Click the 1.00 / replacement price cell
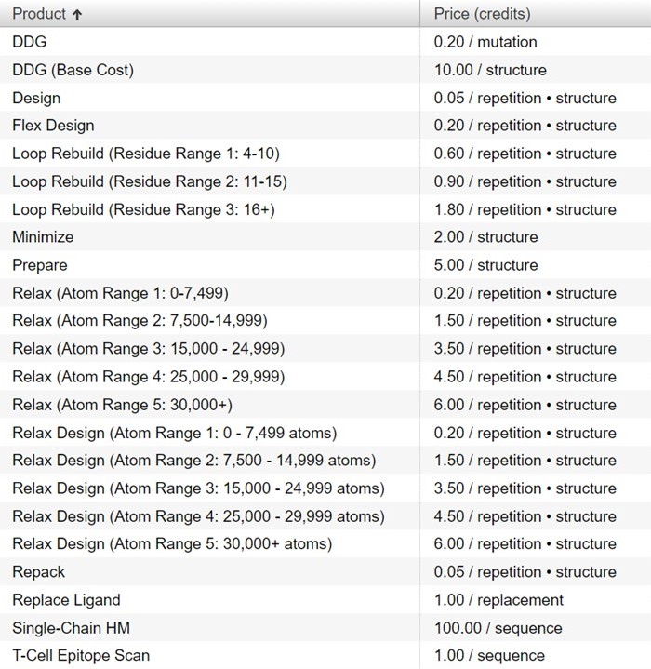 pyautogui.click(x=498, y=600)
